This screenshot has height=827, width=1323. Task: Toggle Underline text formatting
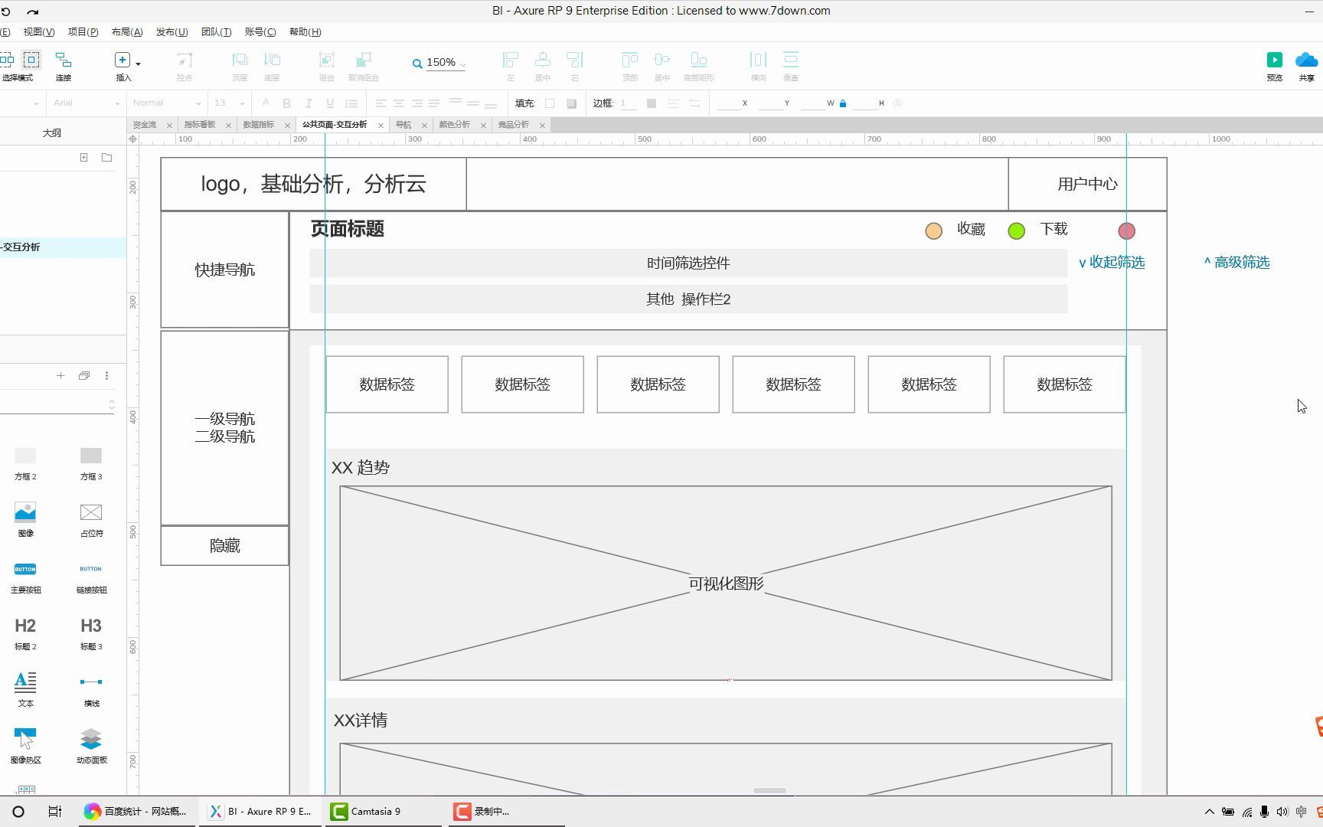click(330, 103)
